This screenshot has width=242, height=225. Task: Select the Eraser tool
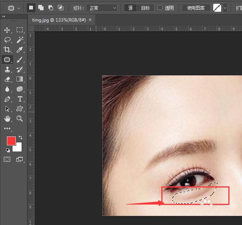point(7,79)
